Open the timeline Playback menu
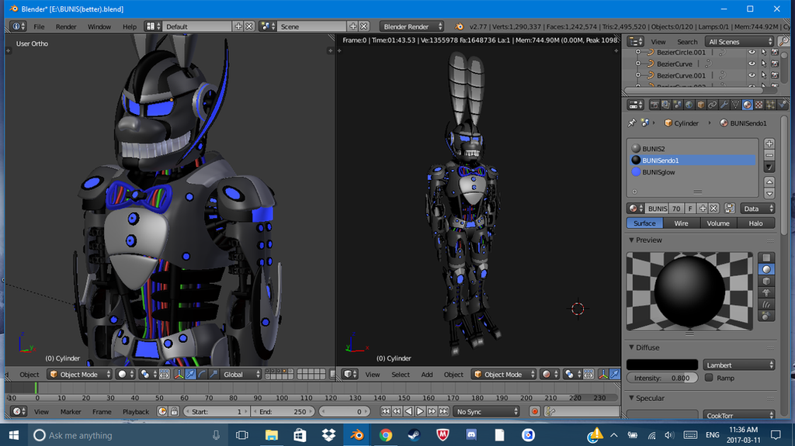Viewport: 795px width, 446px height. pyautogui.click(x=135, y=412)
